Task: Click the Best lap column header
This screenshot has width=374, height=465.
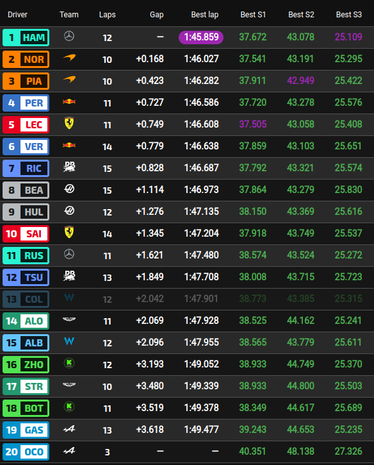Action: tap(205, 15)
